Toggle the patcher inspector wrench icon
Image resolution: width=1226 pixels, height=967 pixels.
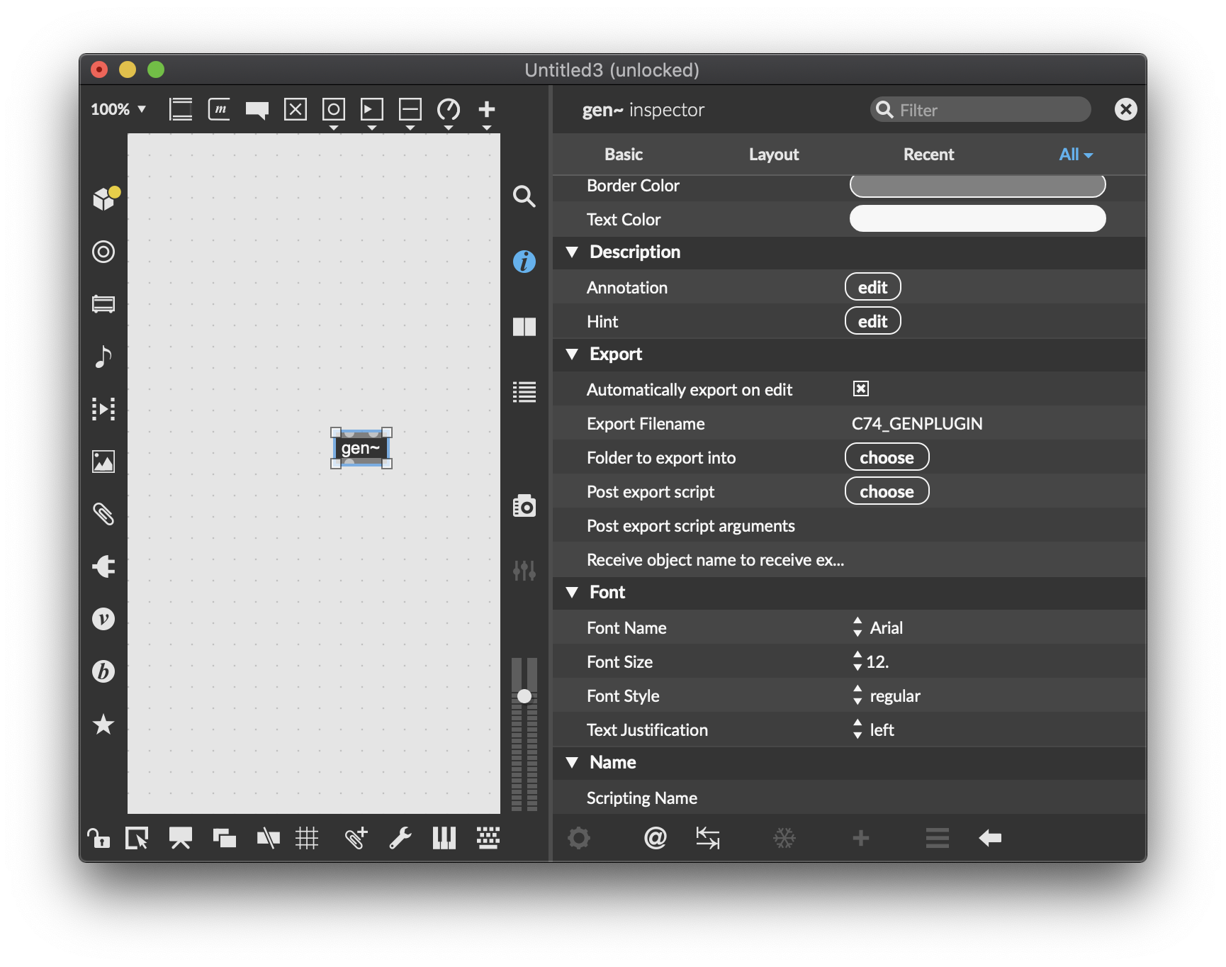[x=400, y=838]
